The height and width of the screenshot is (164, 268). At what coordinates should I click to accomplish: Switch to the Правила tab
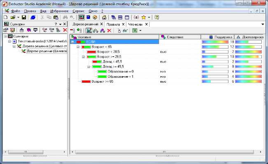click(113, 24)
